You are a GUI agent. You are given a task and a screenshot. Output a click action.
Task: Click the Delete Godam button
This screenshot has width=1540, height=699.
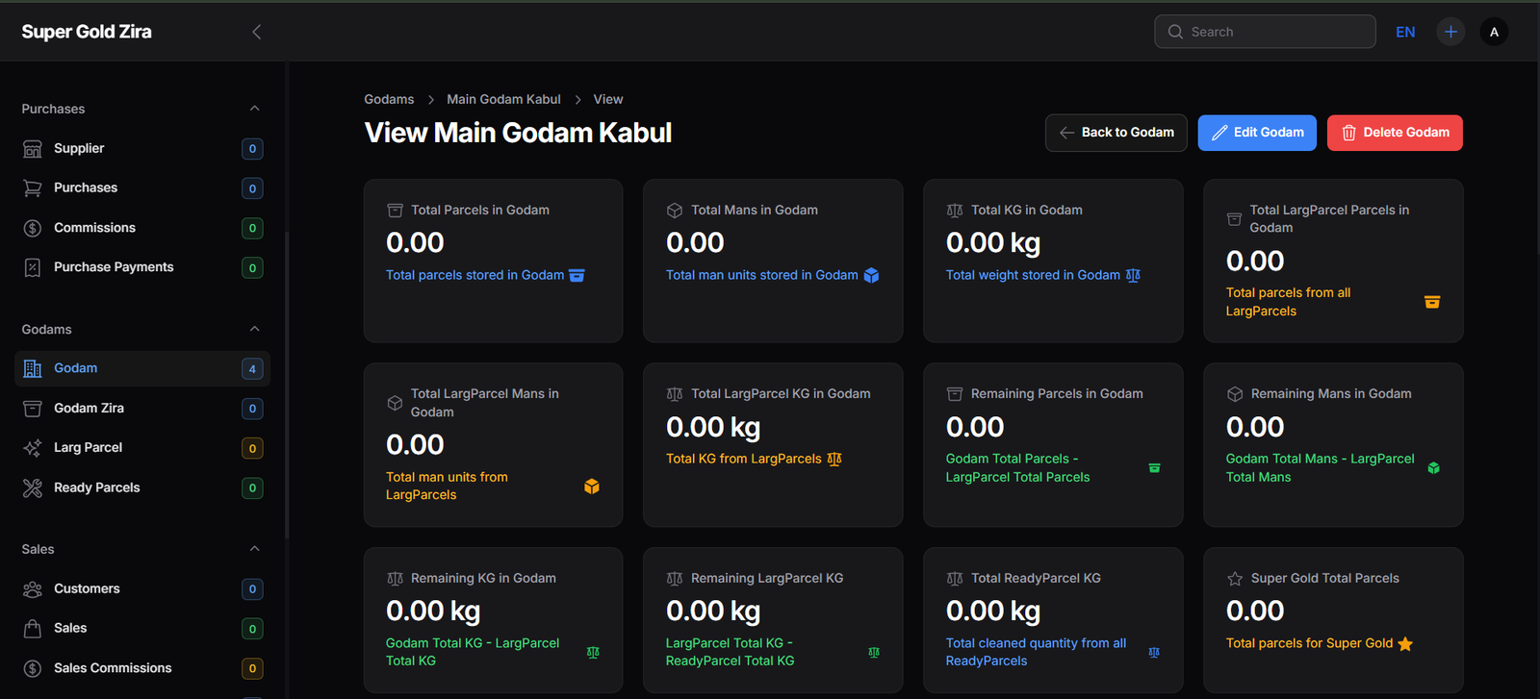[1395, 133]
